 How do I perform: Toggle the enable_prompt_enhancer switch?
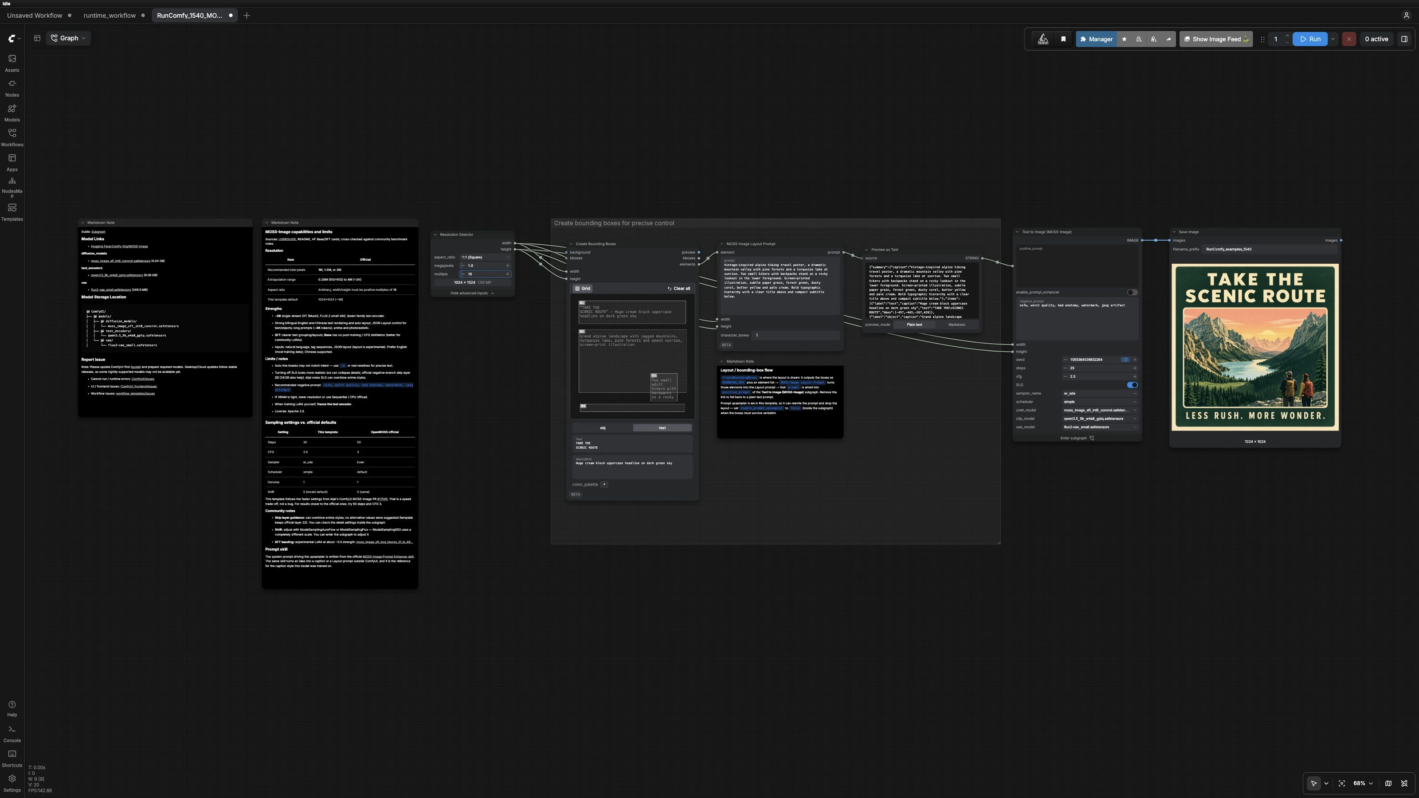coord(1132,293)
